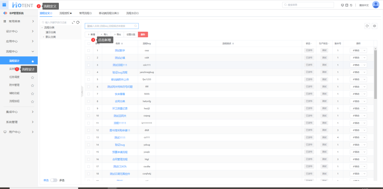Sort by 流程描述 column arrows

[233, 44]
